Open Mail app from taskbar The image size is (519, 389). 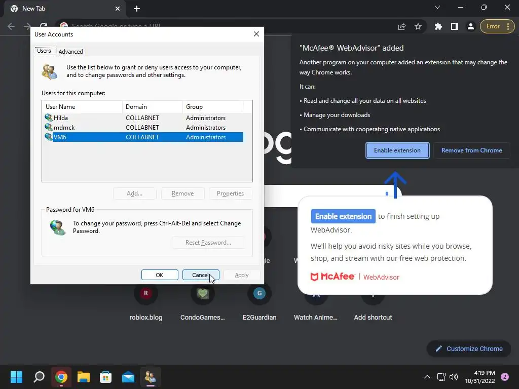click(x=128, y=377)
